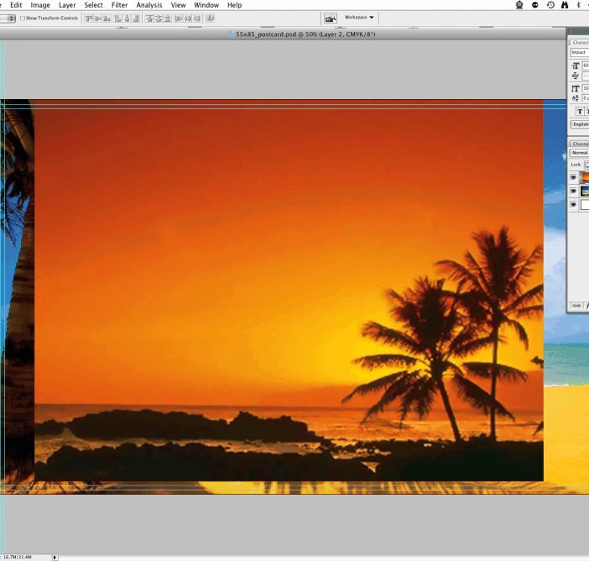Click the link layers icon
The width and height of the screenshot is (589, 561).
pyautogui.click(x=575, y=305)
